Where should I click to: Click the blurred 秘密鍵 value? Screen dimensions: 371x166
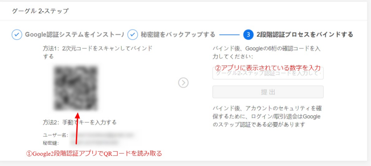[93, 143]
